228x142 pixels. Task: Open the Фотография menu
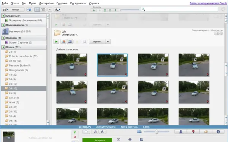(x=46, y=3)
